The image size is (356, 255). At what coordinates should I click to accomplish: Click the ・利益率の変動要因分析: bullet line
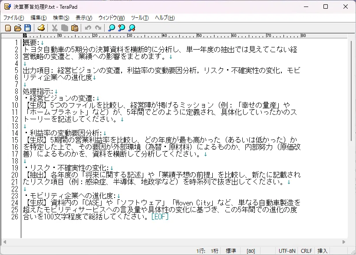click(63, 133)
